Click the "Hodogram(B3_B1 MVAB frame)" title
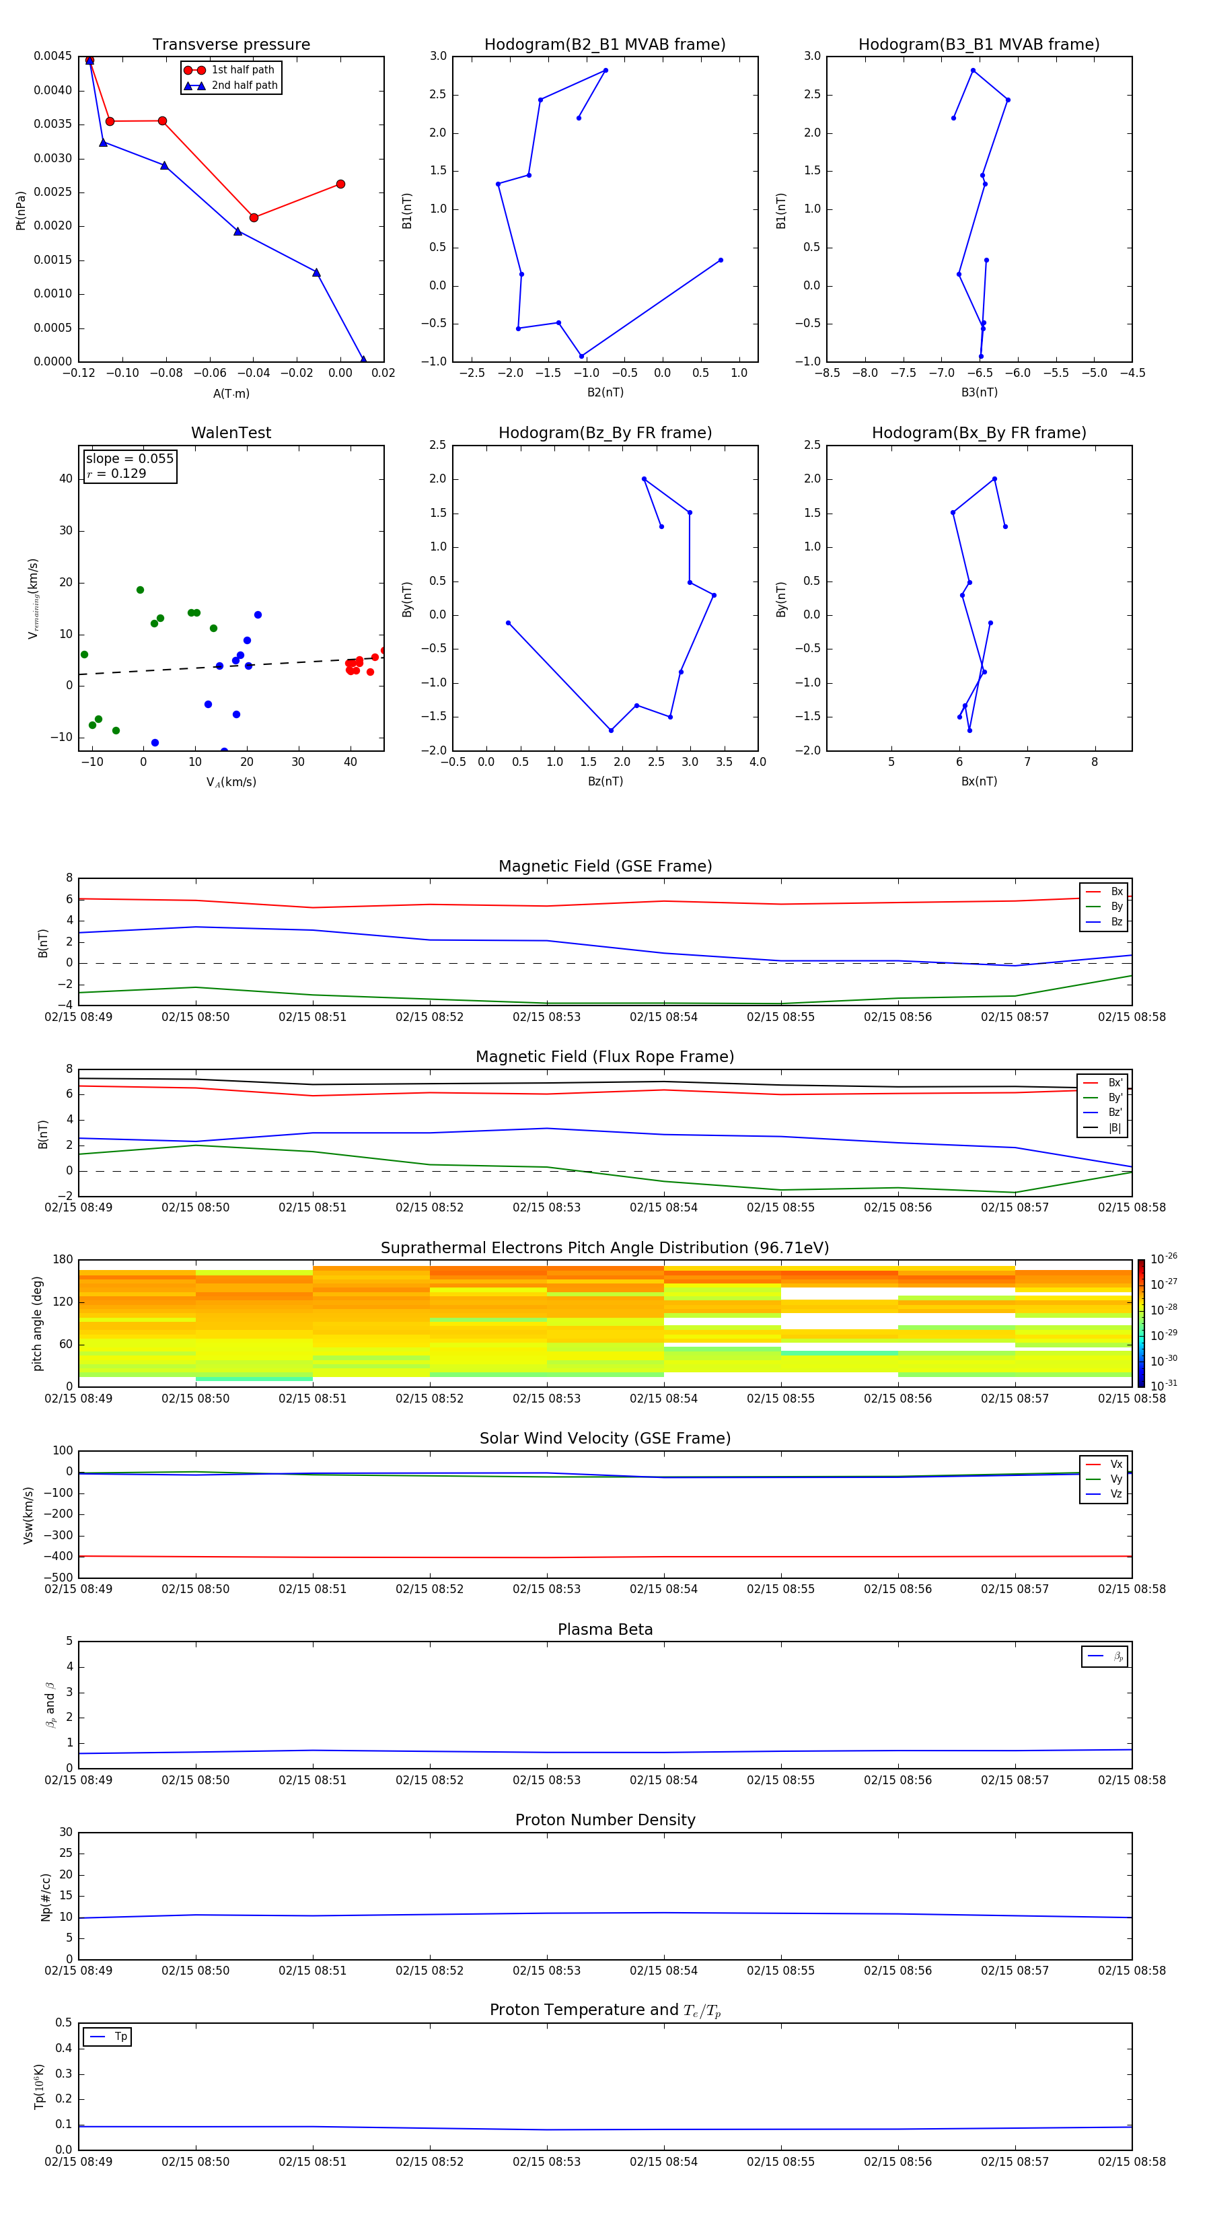1211x2221 pixels. pos(979,44)
